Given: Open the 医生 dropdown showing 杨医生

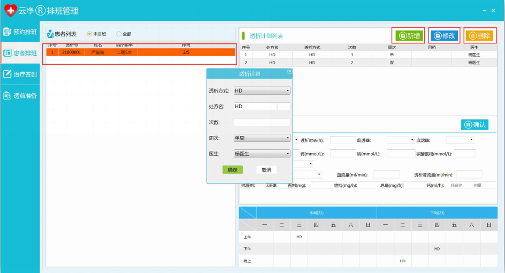Looking at the screenshot, I should pyautogui.click(x=262, y=154).
